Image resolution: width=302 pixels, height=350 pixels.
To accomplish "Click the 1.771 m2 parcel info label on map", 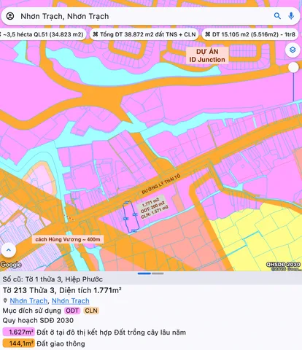I will 154,208.
